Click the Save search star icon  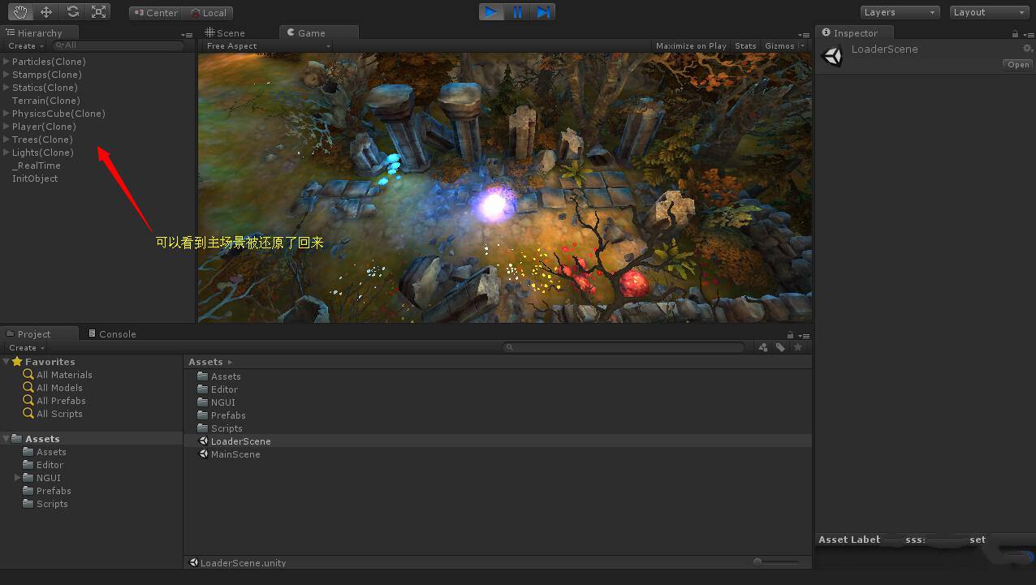tap(797, 347)
